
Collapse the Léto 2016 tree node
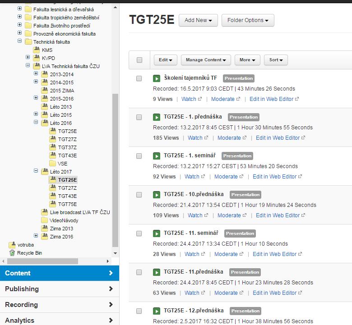36,122
